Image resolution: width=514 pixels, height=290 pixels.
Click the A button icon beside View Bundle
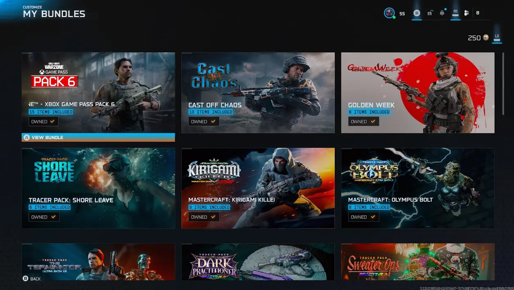coord(27,138)
